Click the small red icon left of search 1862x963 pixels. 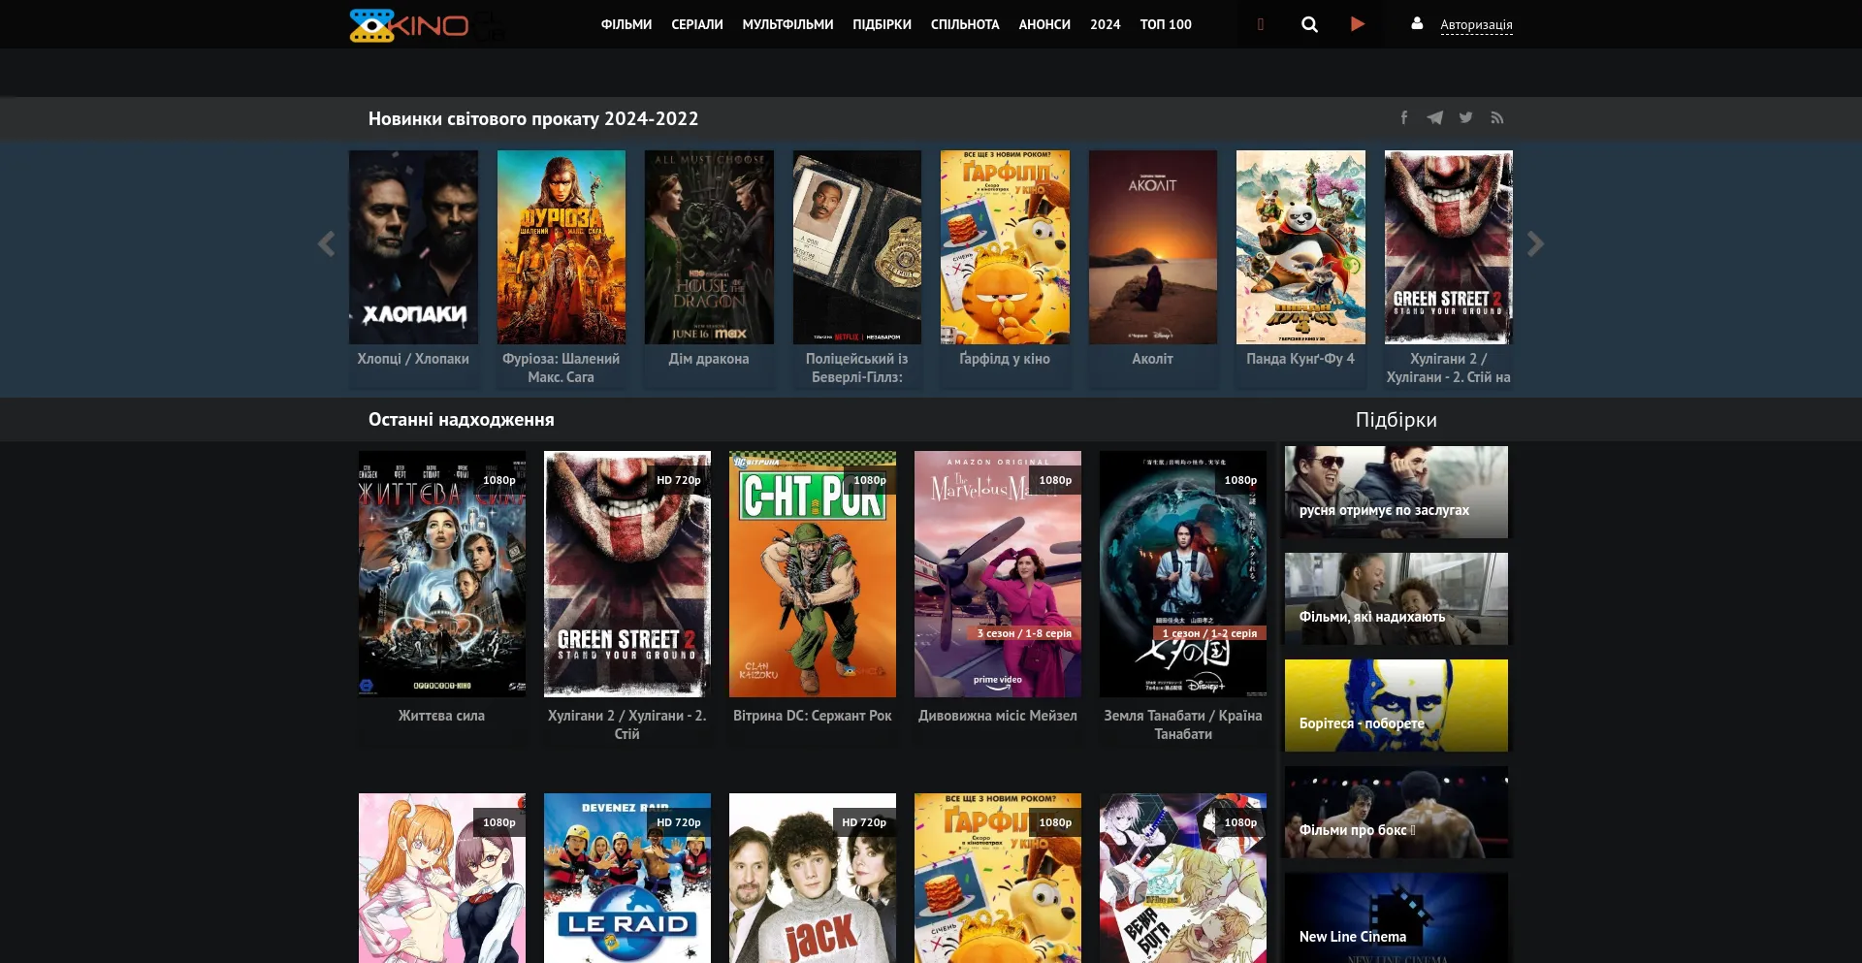(x=1261, y=24)
